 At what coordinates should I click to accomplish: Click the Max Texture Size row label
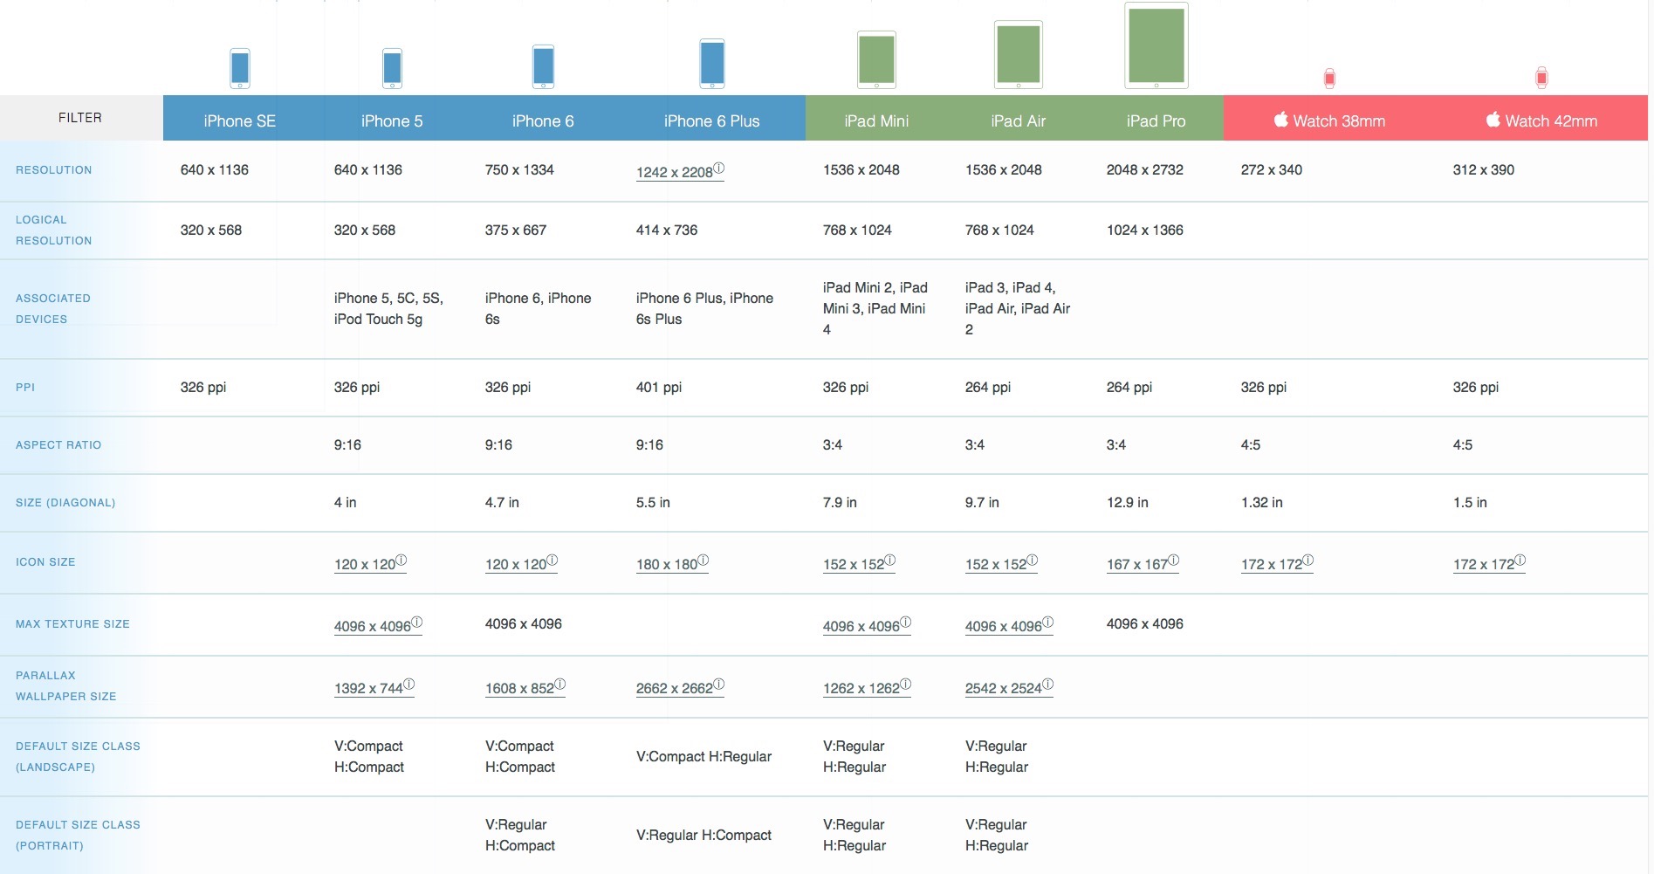pyautogui.click(x=72, y=624)
